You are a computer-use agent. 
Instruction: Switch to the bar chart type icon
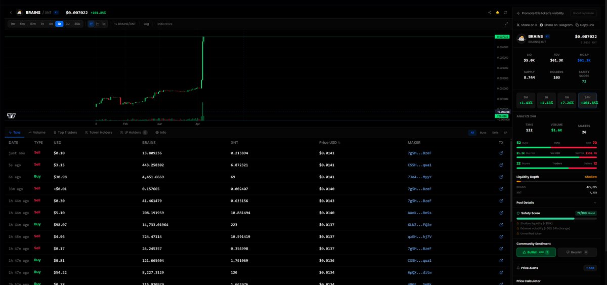(x=104, y=24)
